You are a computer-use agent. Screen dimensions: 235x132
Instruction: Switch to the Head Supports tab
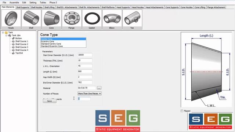click(123, 7)
